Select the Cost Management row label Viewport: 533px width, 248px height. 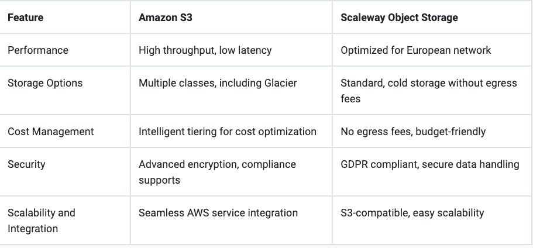pos(50,132)
